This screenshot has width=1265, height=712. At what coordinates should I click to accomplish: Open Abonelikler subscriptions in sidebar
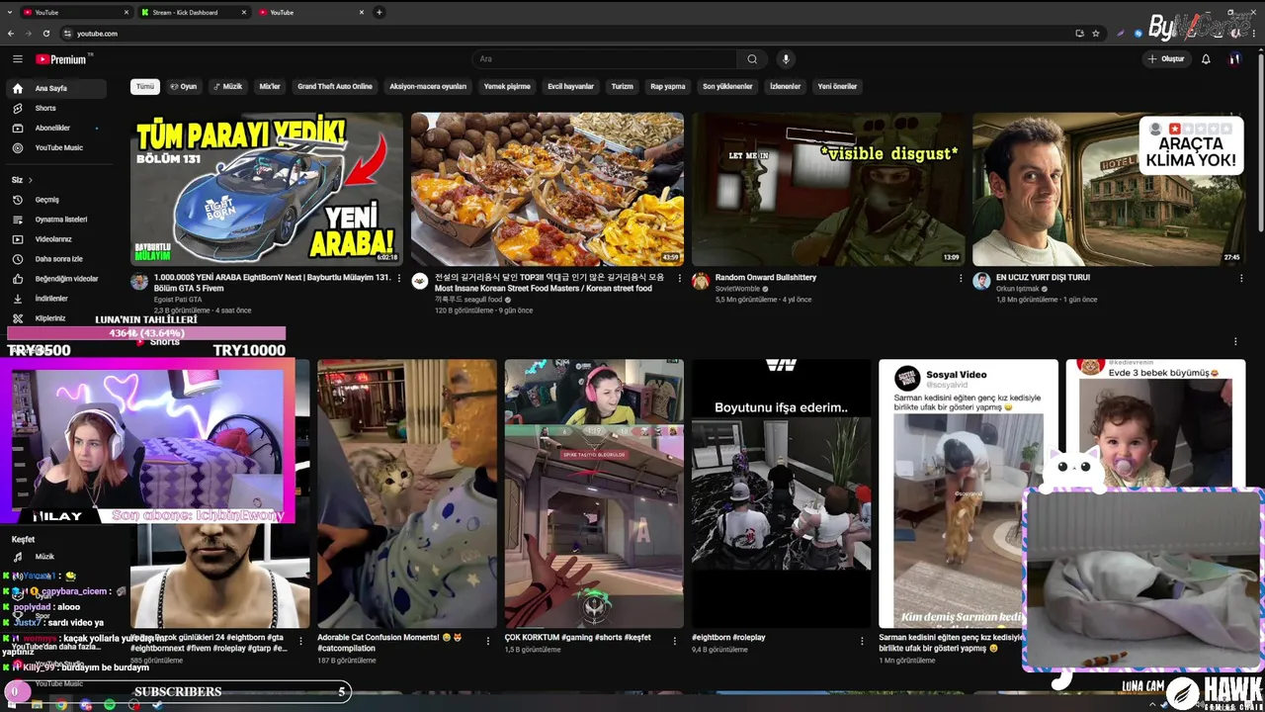(57, 128)
